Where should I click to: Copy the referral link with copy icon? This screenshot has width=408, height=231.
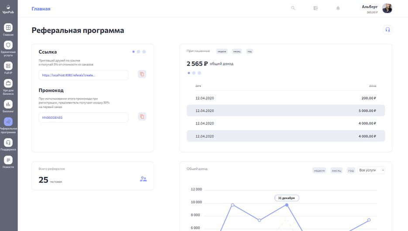(142, 75)
